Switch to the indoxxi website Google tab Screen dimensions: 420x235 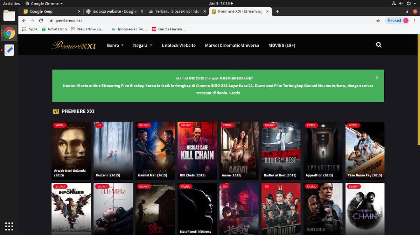coord(114,12)
